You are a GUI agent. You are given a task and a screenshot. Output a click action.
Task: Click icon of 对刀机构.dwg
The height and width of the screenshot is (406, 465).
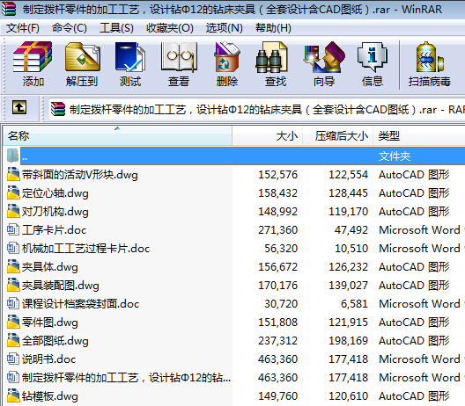pos(13,211)
